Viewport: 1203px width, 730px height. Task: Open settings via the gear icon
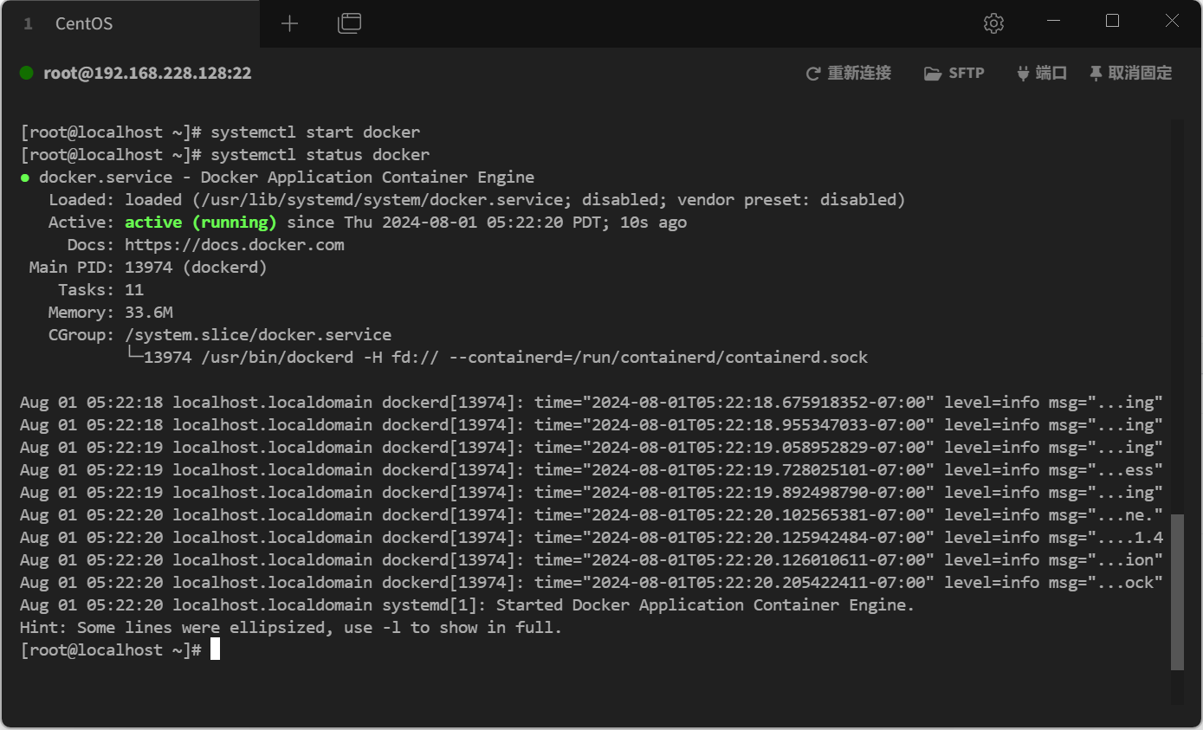[x=993, y=23]
